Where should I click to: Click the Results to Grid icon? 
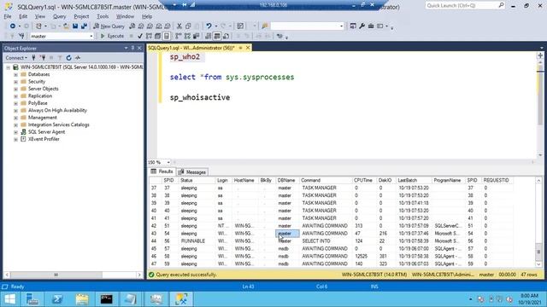pyautogui.click(x=217, y=36)
